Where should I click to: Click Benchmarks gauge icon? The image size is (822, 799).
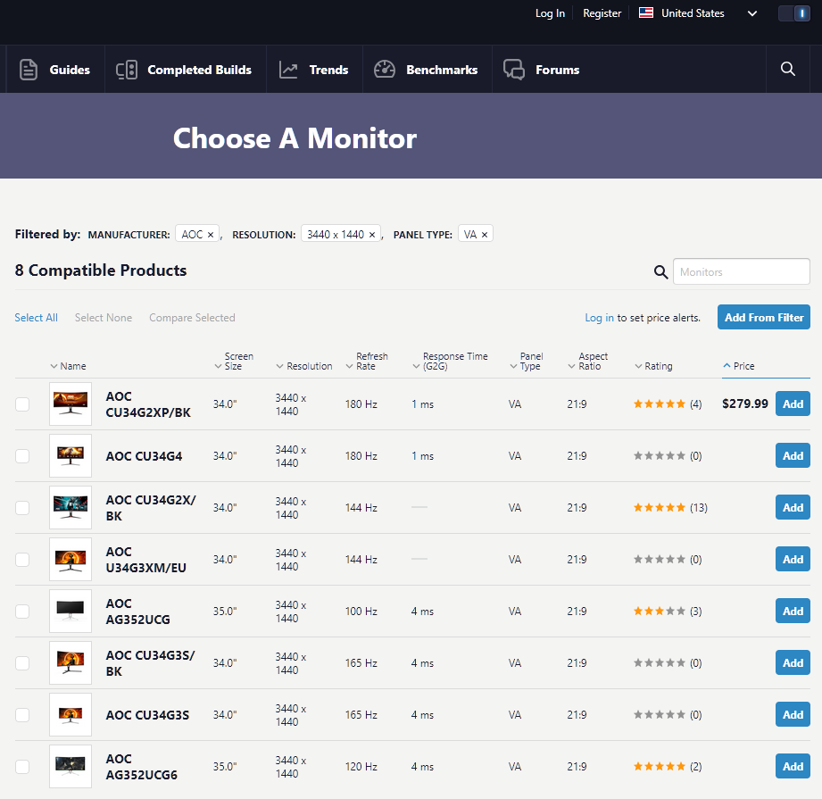(x=385, y=70)
